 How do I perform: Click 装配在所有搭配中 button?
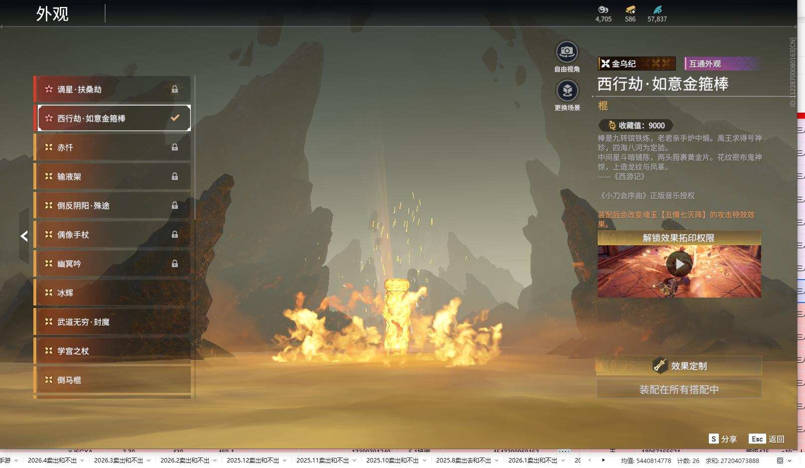point(679,389)
